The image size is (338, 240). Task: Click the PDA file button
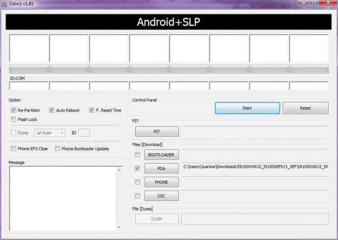click(x=161, y=168)
